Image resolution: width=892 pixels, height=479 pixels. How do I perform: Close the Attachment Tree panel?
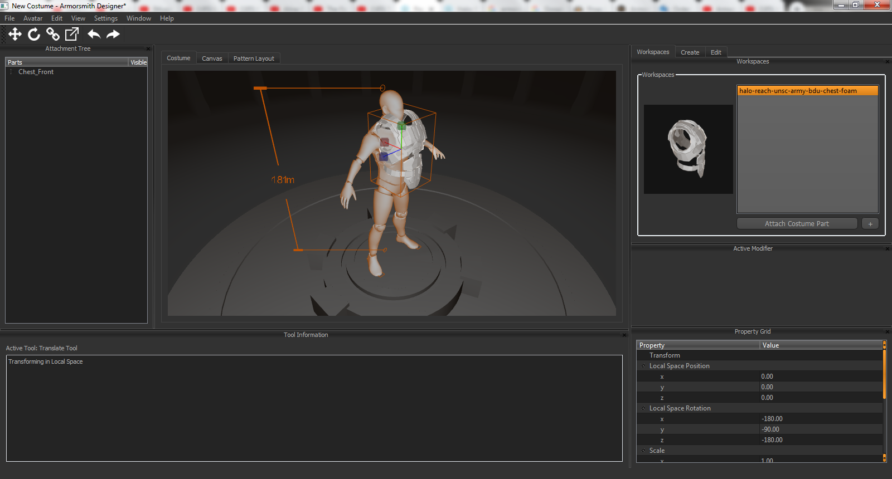tap(148, 49)
